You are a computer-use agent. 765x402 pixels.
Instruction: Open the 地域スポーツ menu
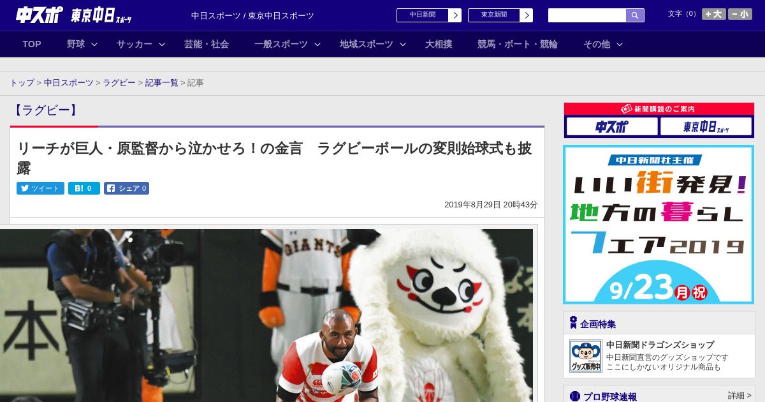pos(367,44)
